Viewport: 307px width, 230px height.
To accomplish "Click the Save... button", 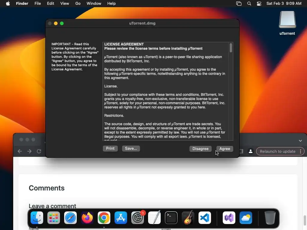I will pos(131,149).
